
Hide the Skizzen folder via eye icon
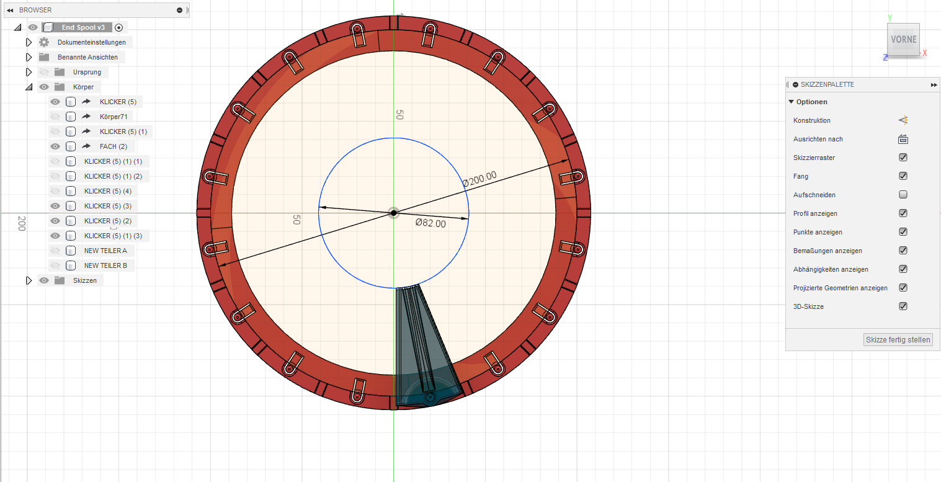click(x=44, y=280)
